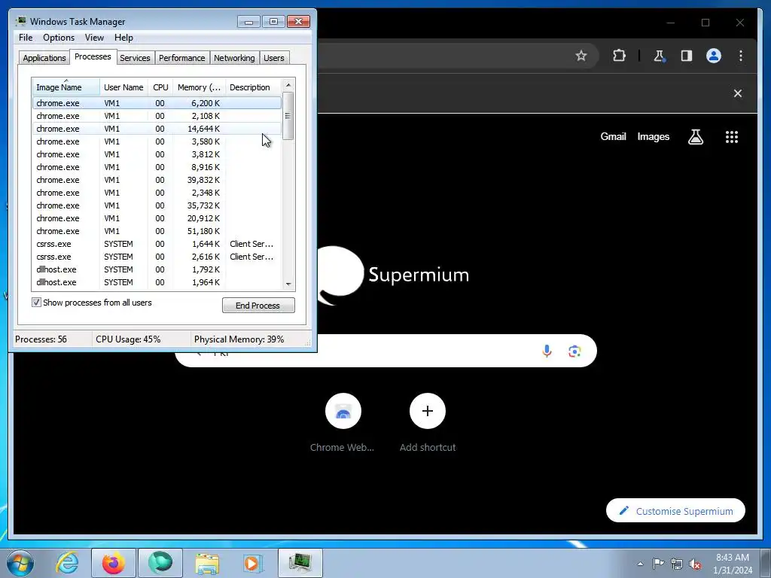Open the File menu in Task Manager
771x578 pixels.
tap(26, 38)
